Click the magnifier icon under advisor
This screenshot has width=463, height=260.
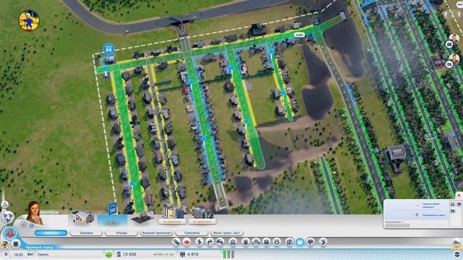pyautogui.click(x=24, y=225)
